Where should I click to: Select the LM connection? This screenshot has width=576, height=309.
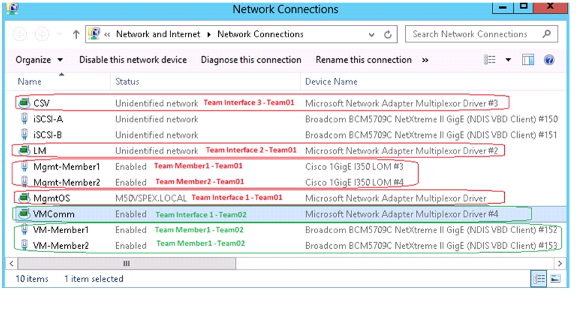click(40, 151)
